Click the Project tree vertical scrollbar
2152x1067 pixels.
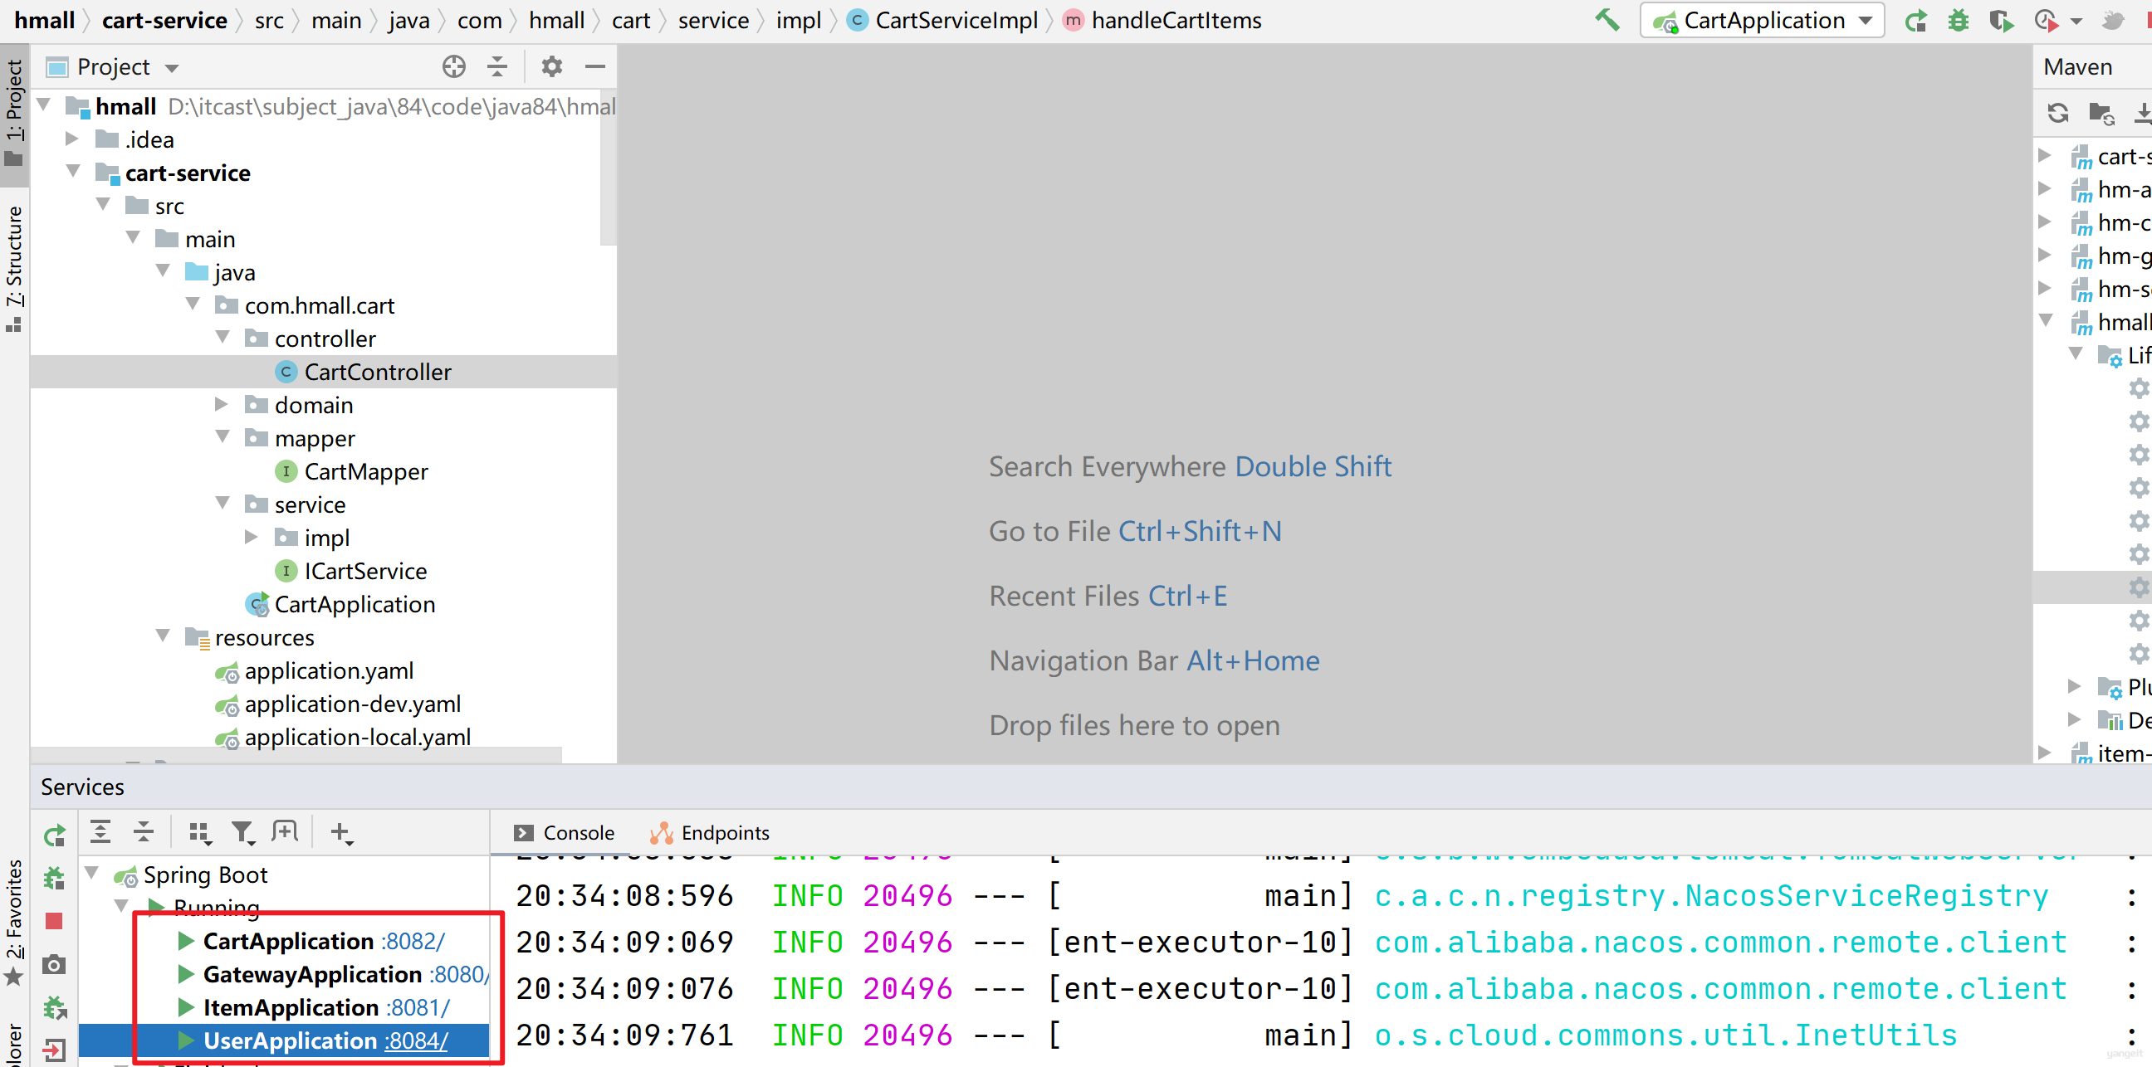tap(609, 167)
